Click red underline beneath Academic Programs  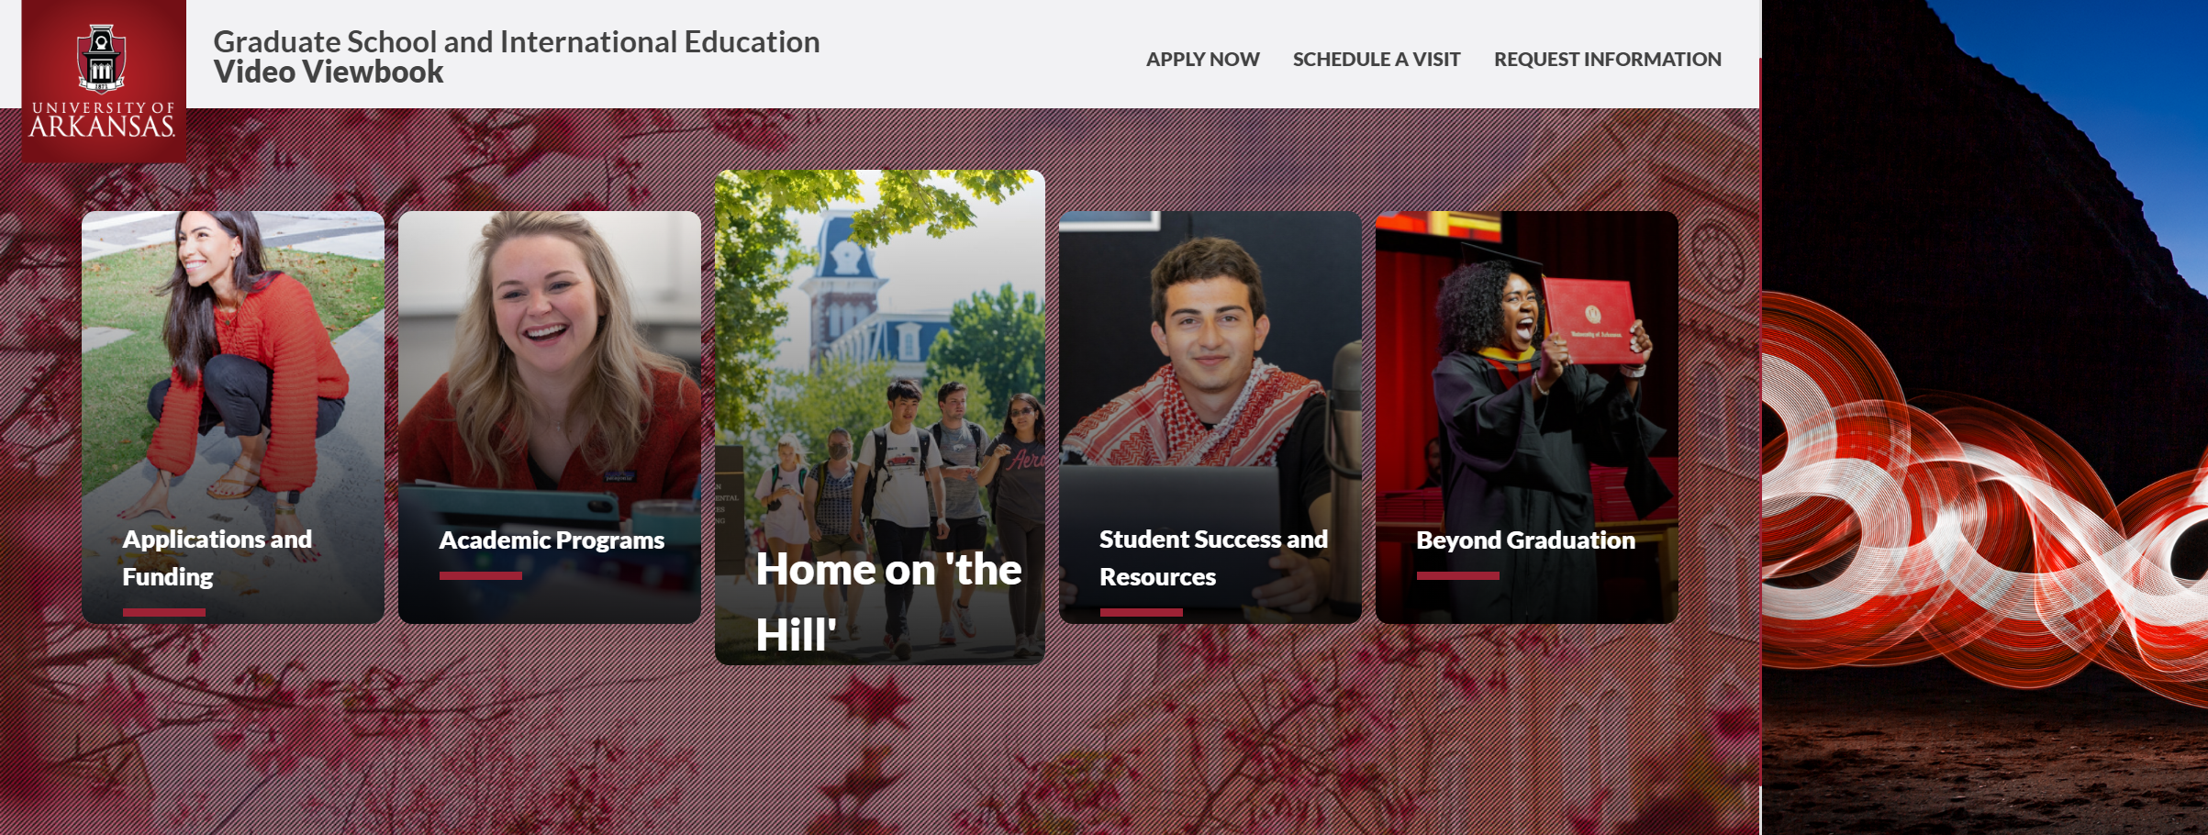point(481,576)
